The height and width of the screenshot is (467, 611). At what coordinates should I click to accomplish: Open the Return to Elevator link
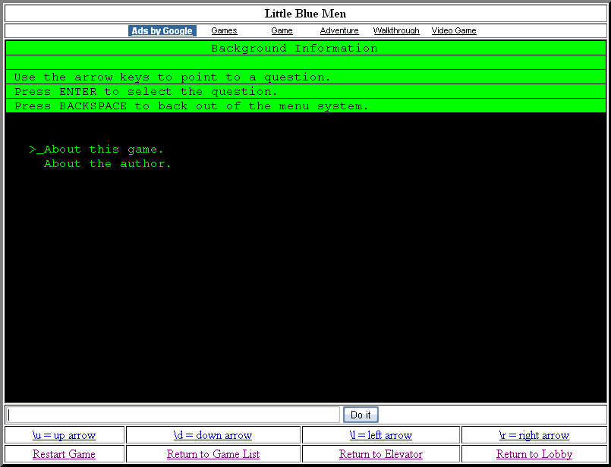[x=380, y=454]
